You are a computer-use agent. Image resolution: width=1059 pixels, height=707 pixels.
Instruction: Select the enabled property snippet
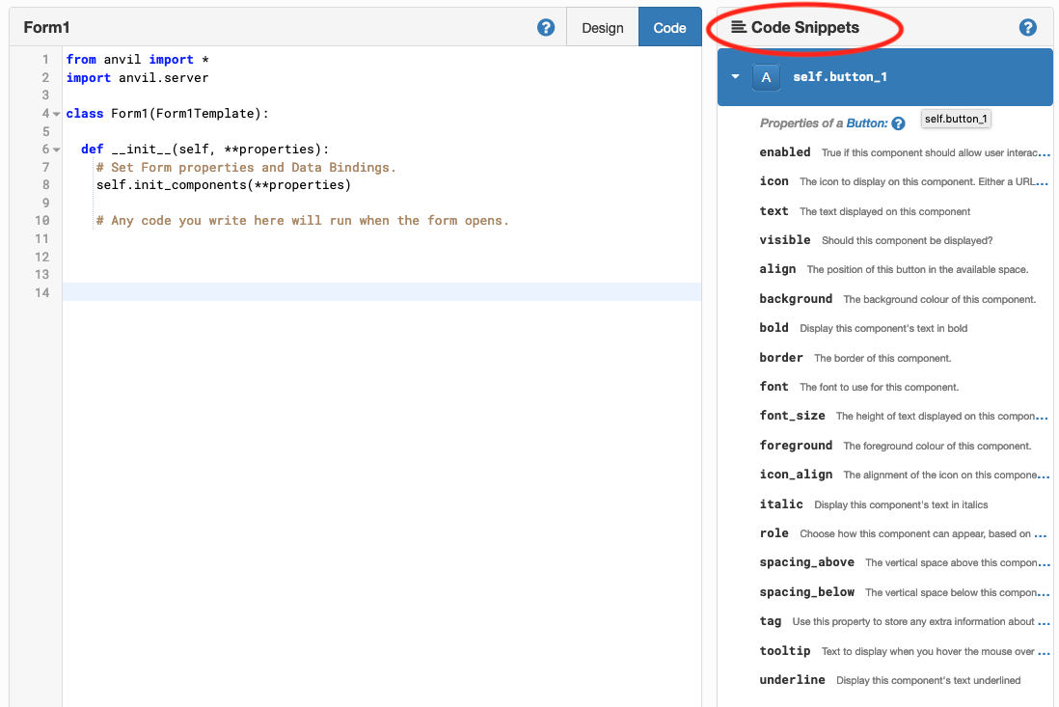[785, 151]
